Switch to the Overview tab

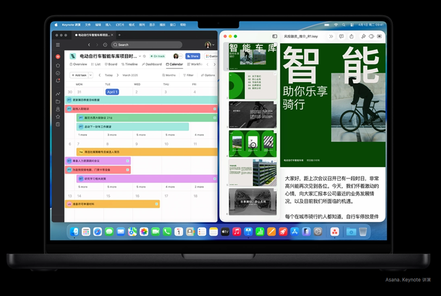[78, 64]
